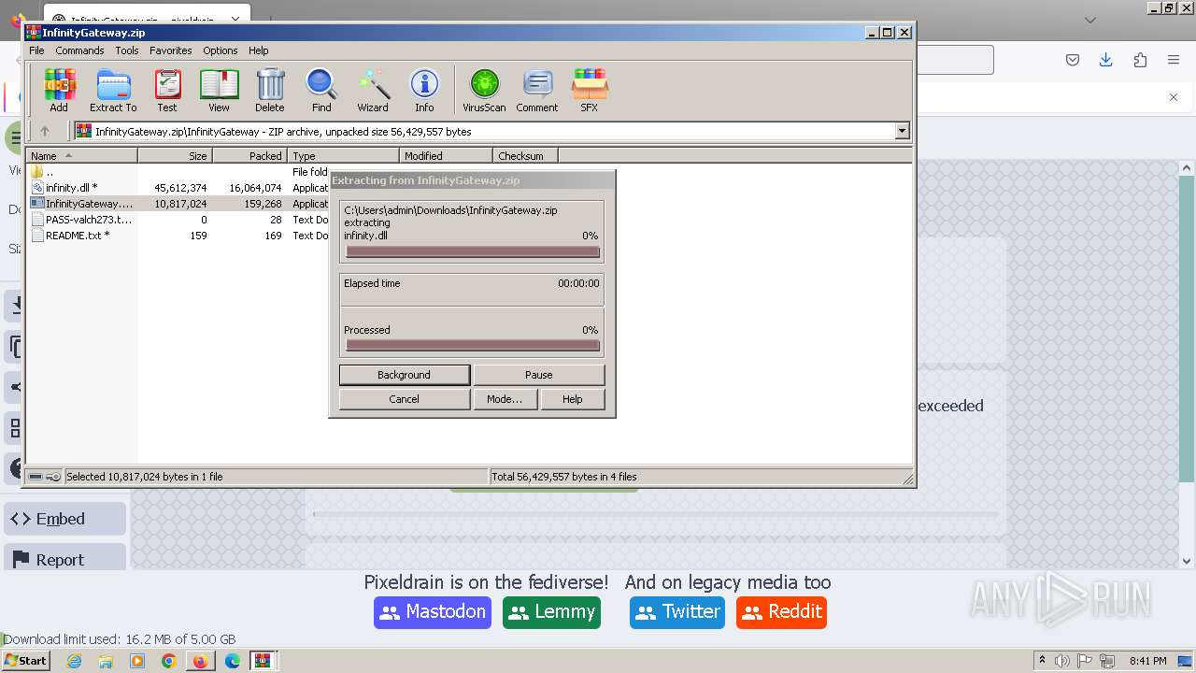Open the Tools menu

[127, 50]
